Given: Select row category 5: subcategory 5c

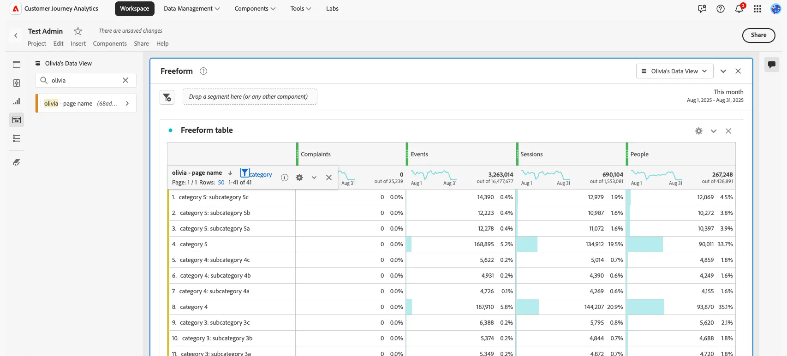Looking at the screenshot, I should click(232, 197).
